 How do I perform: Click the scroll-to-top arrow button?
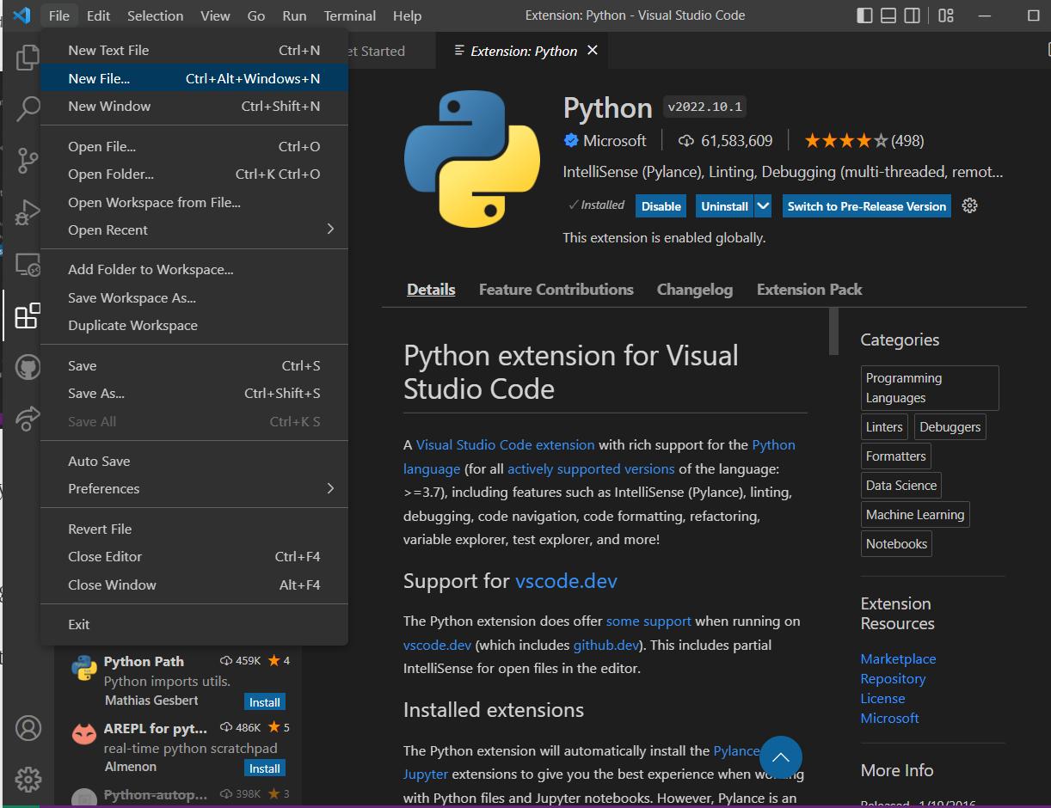coord(780,757)
